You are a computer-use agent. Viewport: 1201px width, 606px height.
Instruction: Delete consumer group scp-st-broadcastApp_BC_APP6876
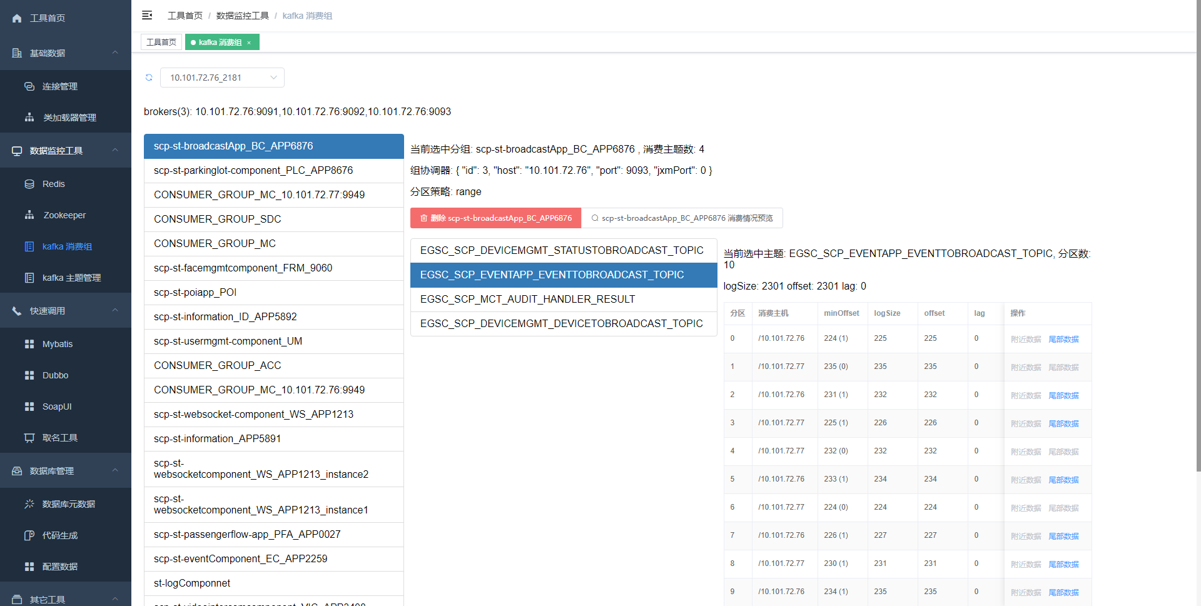tap(495, 218)
